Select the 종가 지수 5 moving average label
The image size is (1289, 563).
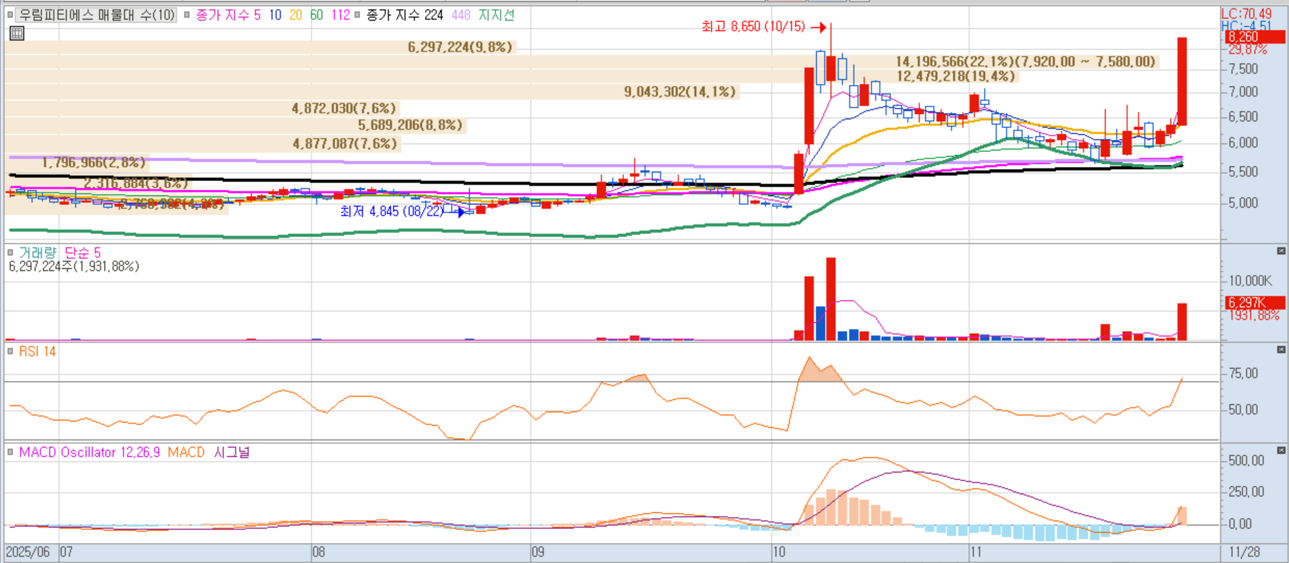(228, 15)
